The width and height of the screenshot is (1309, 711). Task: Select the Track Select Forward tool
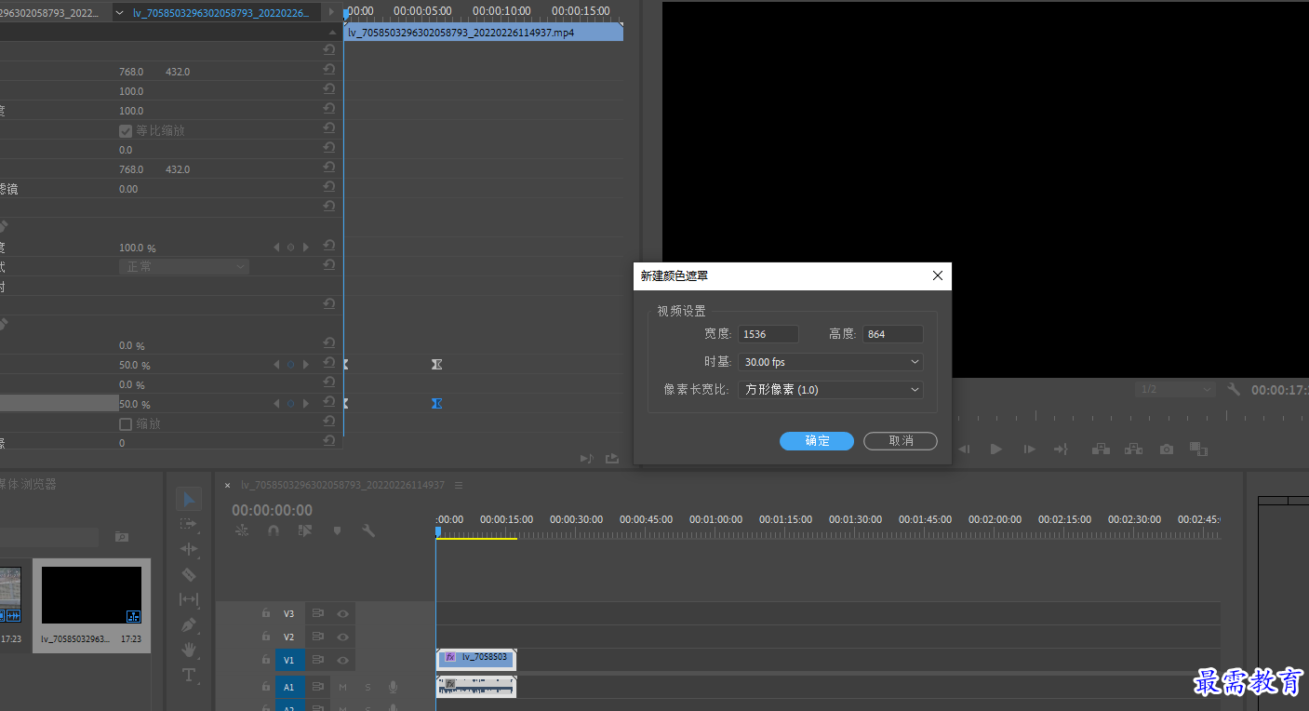click(x=189, y=524)
